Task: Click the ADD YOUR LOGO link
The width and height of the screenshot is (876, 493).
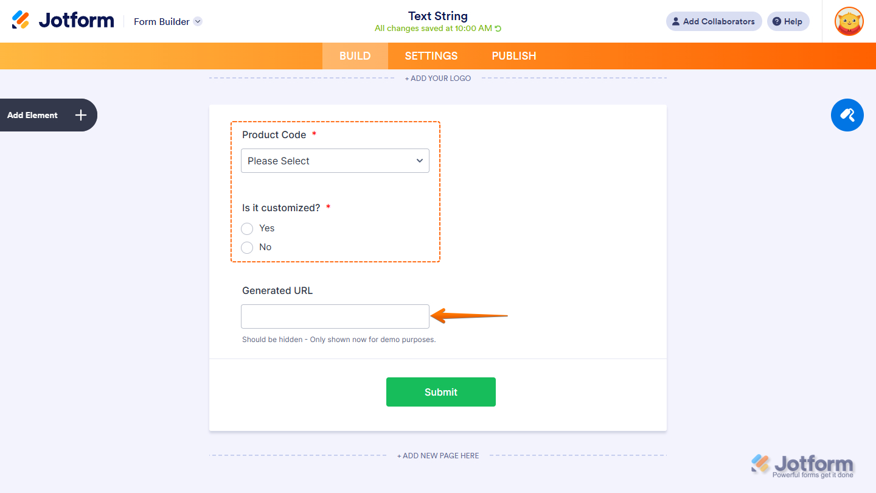Action: tap(437, 78)
